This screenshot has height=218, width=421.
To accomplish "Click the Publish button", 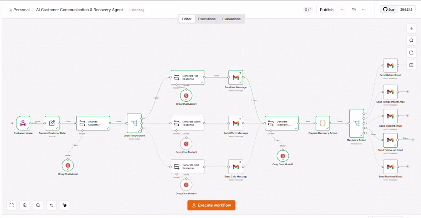I will [x=327, y=10].
